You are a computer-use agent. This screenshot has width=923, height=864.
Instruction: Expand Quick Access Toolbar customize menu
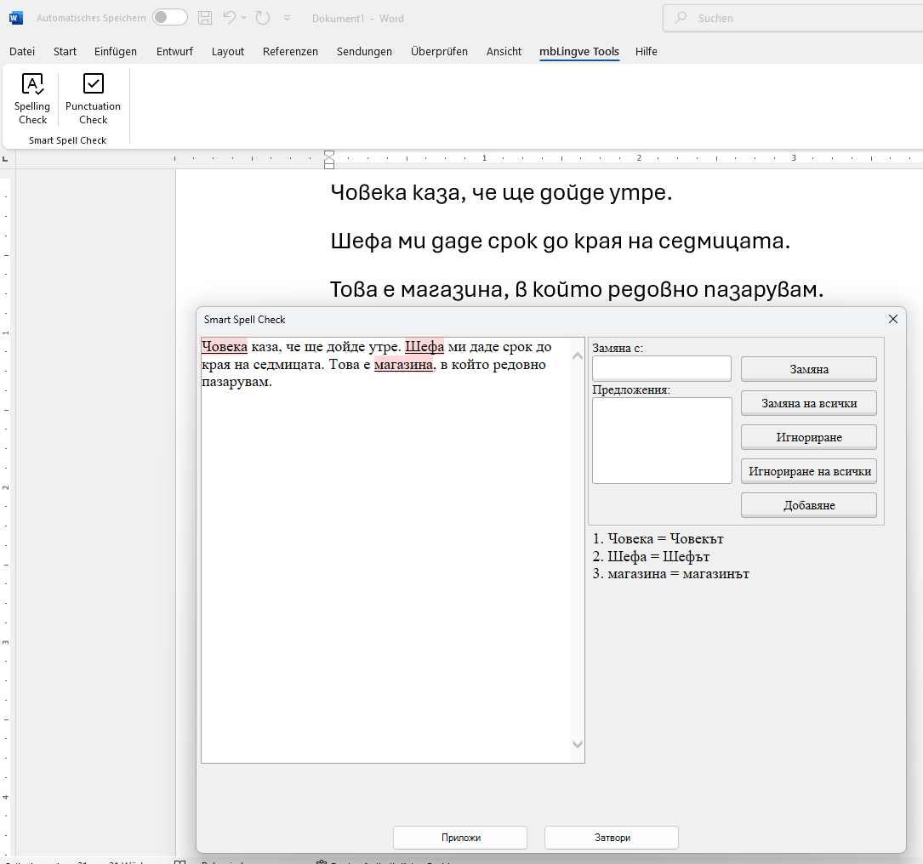coord(288,18)
